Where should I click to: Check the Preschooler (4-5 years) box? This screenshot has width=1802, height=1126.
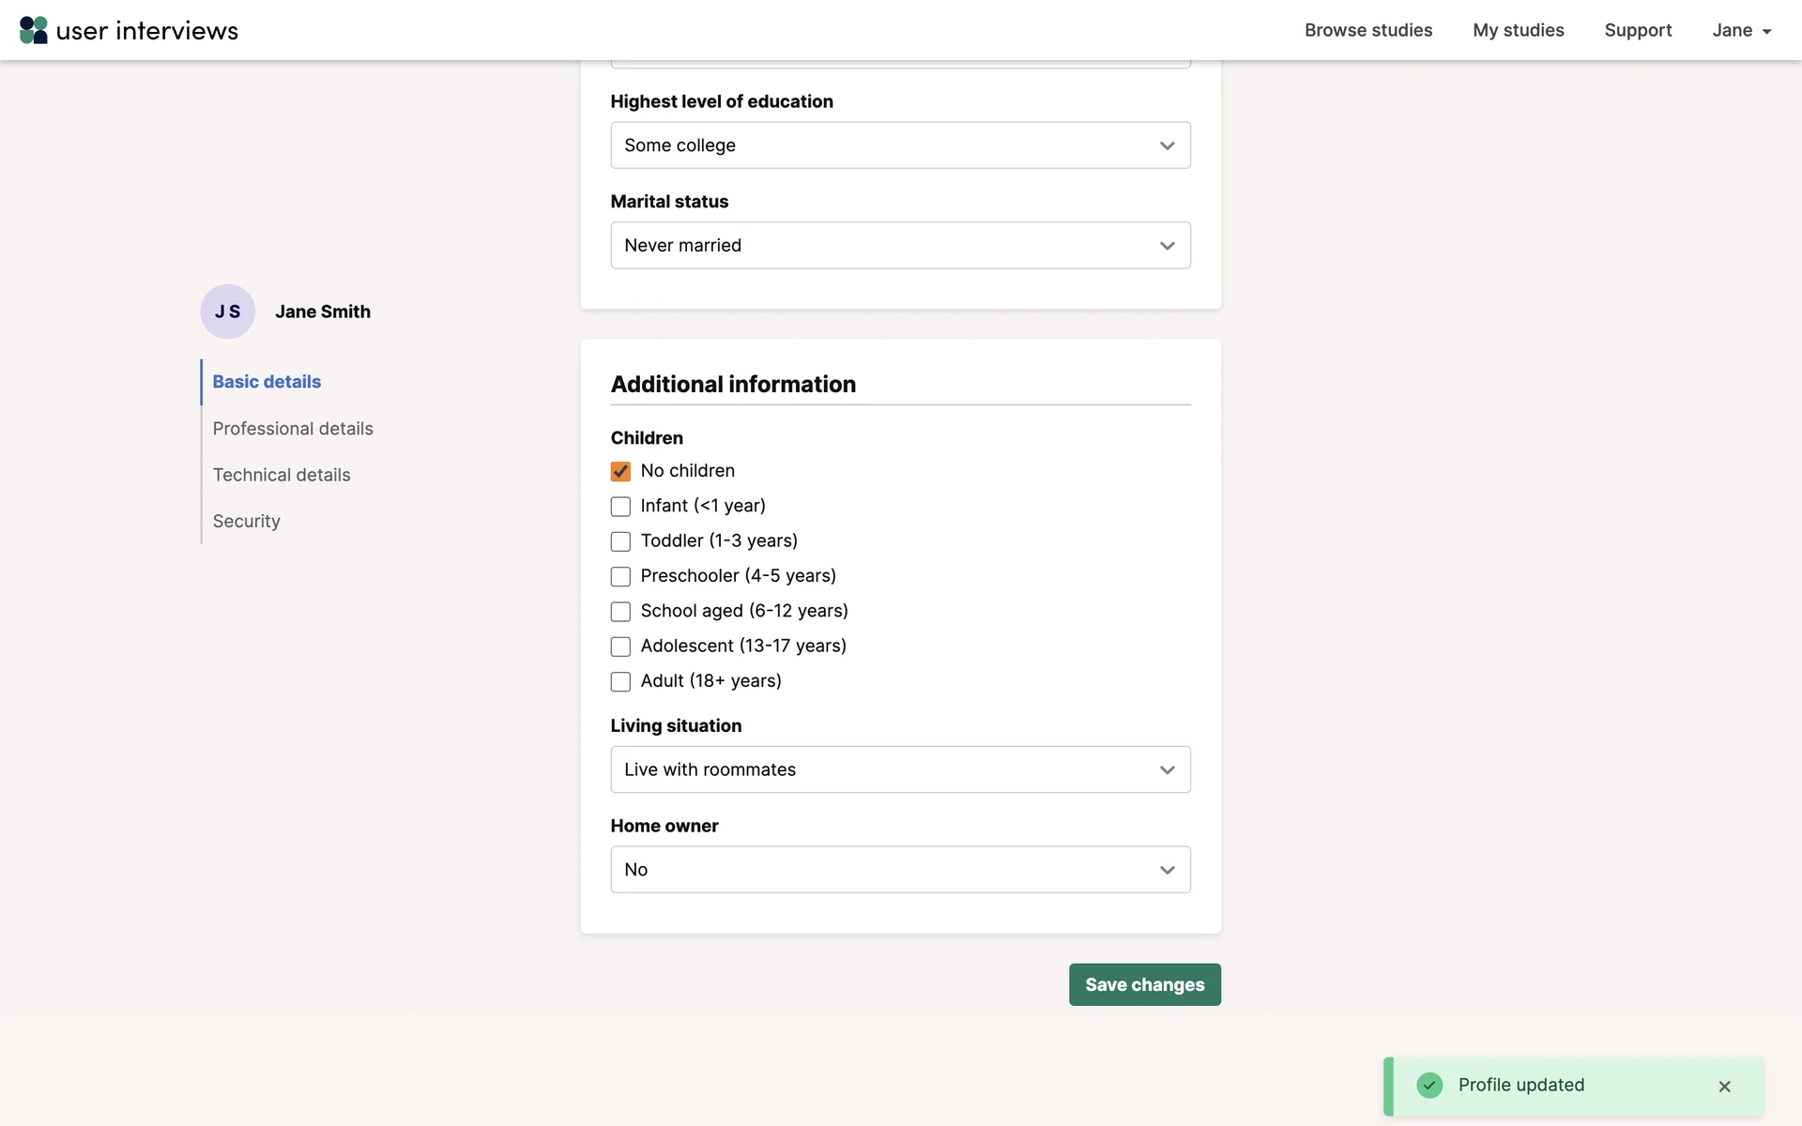click(x=620, y=576)
